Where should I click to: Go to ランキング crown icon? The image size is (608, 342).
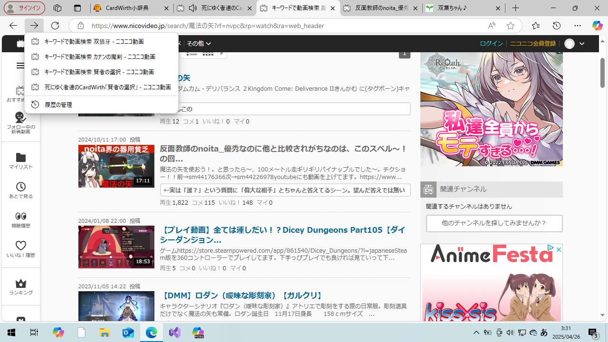tap(20, 287)
